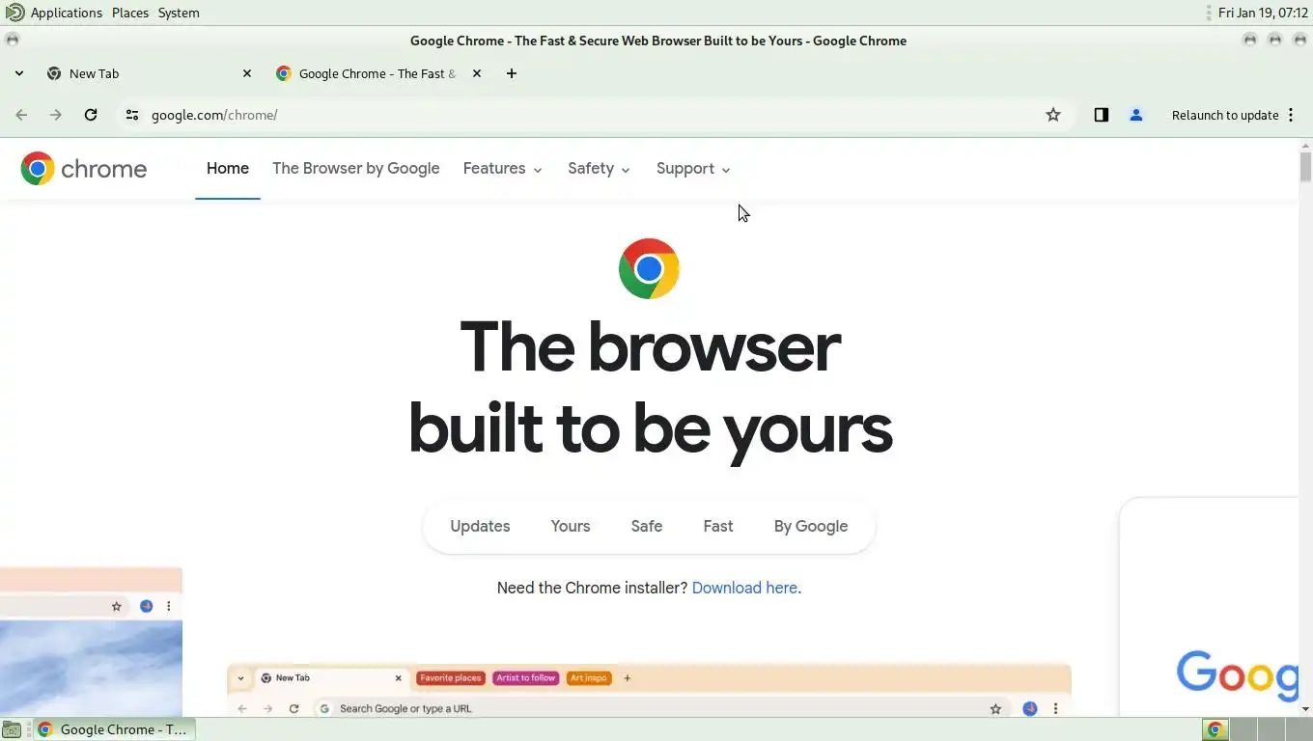The height and width of the screenshot is (741, 1313).
Task: Click the Favorite places tab group in preview
Action: tap(450, 678)
